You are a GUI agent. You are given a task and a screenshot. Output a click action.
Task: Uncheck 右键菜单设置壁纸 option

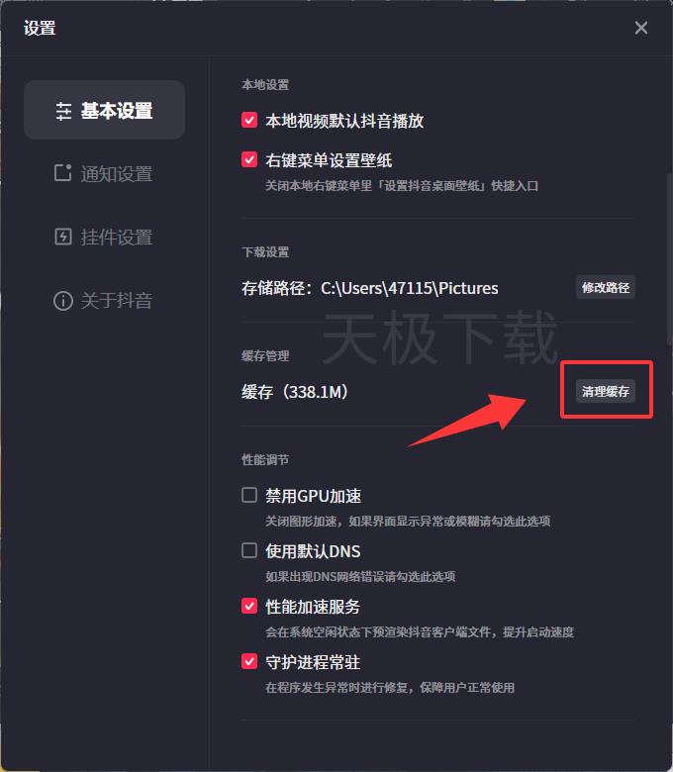coord(249,159)
